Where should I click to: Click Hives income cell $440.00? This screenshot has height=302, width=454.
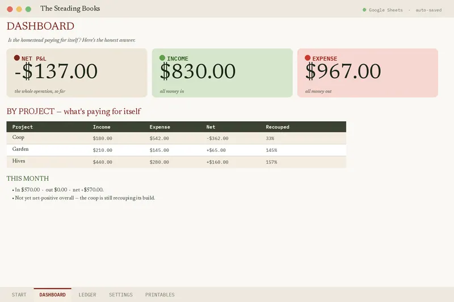click(103, 162)
